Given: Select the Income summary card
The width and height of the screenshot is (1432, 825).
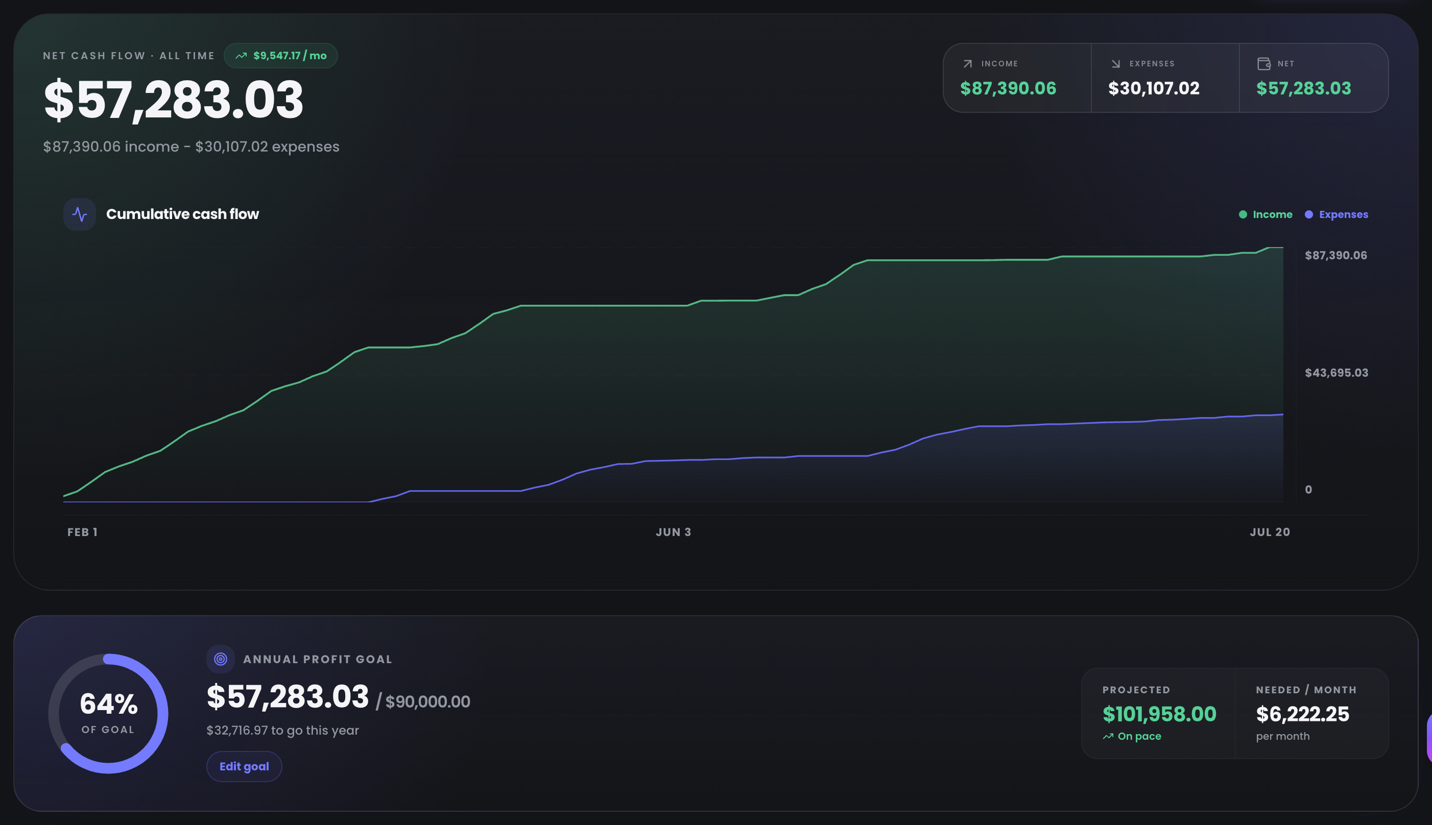Looking at the screenshot, I should pyautogui.click(x=1017, y=78).
